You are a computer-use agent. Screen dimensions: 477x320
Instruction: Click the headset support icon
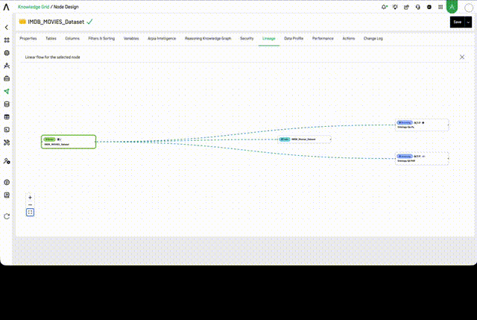pyautogui.click(x=417, y=7)
